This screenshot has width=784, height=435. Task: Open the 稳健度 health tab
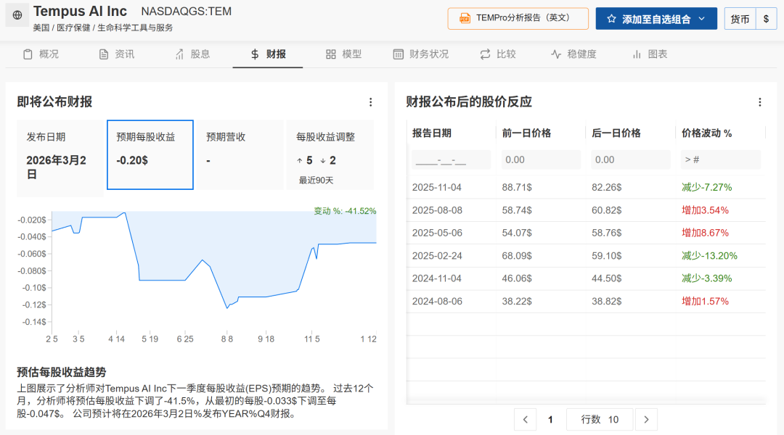coord(573,54)
